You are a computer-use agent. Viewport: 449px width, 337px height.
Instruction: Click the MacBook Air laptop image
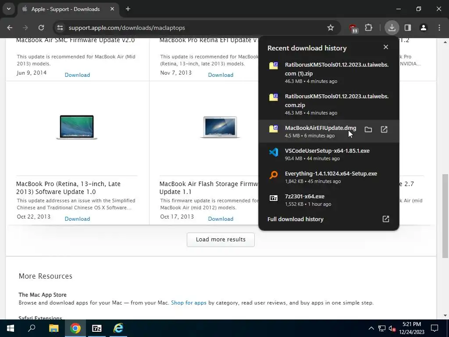[x=220, y=127]
